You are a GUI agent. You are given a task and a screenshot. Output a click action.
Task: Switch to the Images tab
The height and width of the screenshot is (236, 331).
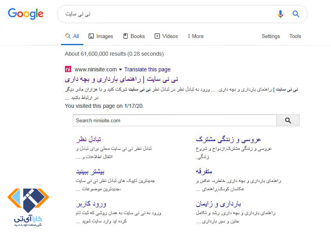click(101, 36)
